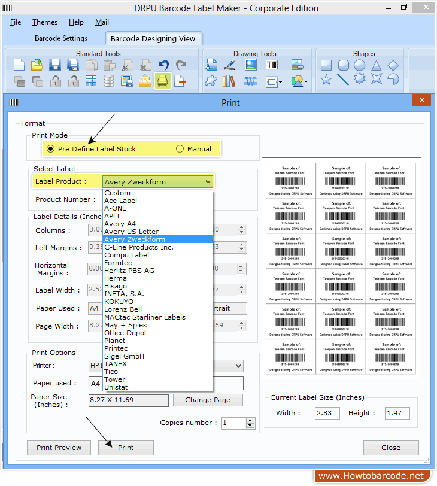The height and width of the screenshot is (486, 437).
Task: Open the Mail menu
Action: [x=102, y=22]
